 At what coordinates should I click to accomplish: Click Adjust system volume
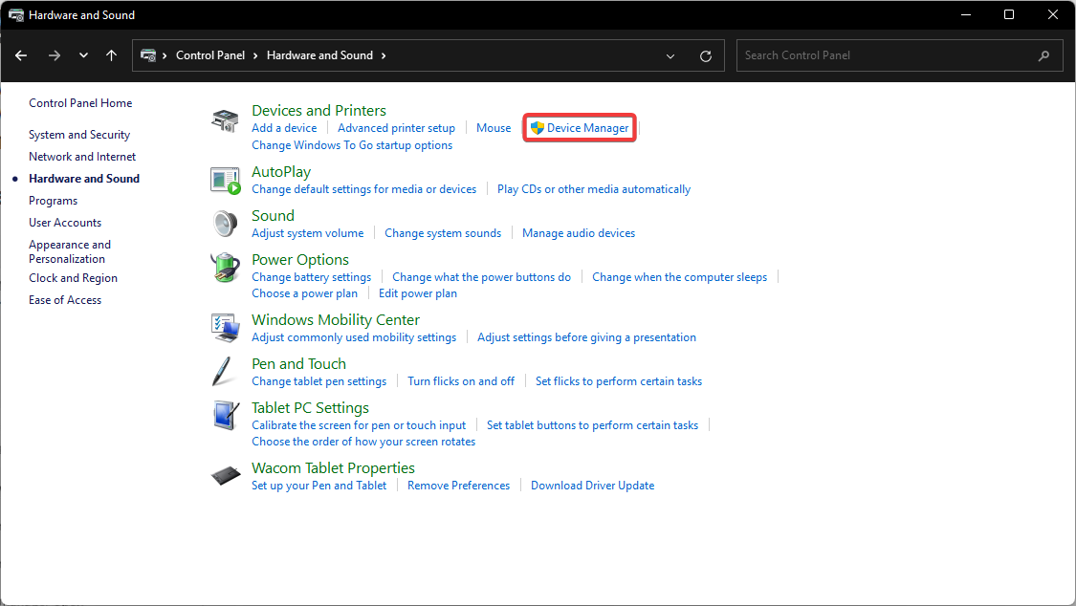(x=307, y=233)
